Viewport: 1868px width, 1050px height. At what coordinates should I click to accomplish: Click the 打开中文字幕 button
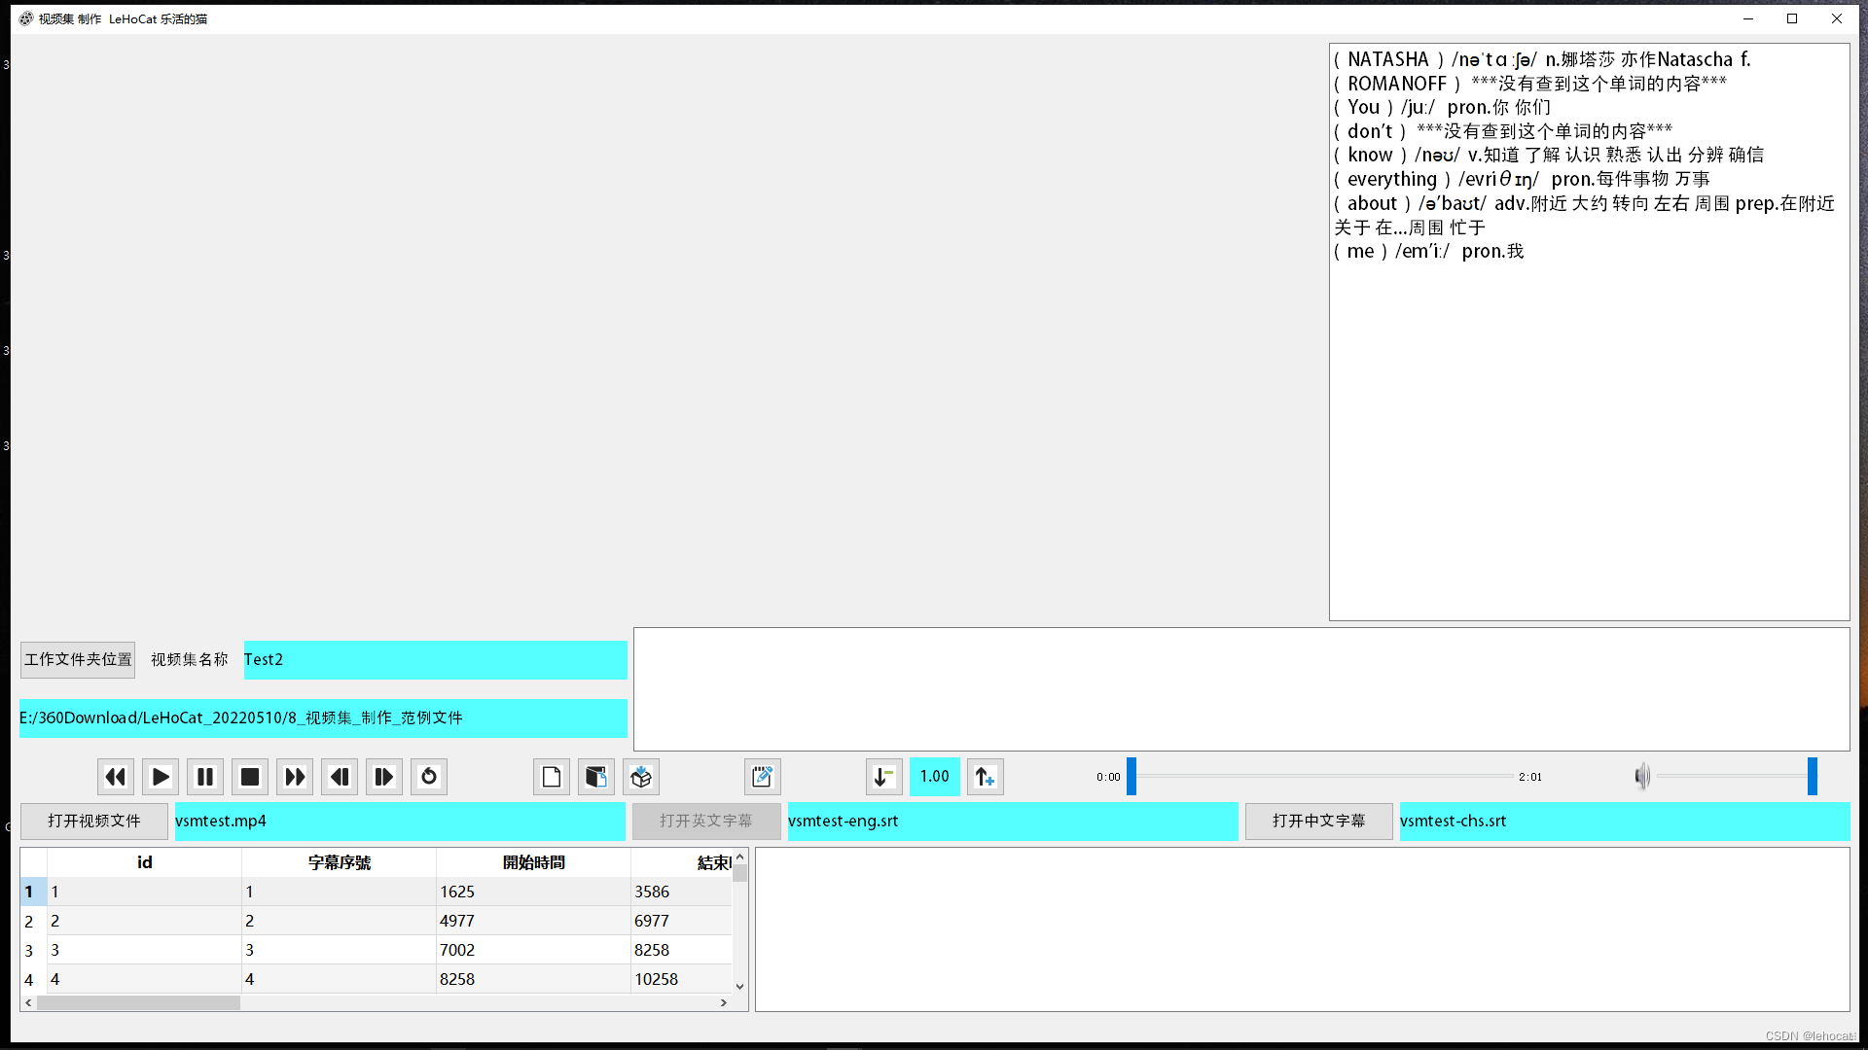(1318, 821)
